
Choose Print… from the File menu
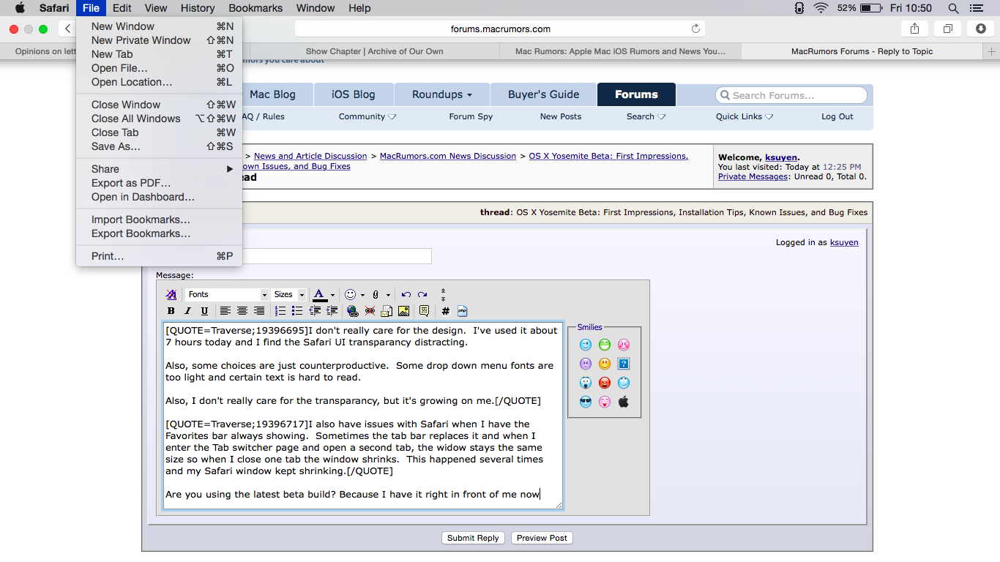(159, 256)
